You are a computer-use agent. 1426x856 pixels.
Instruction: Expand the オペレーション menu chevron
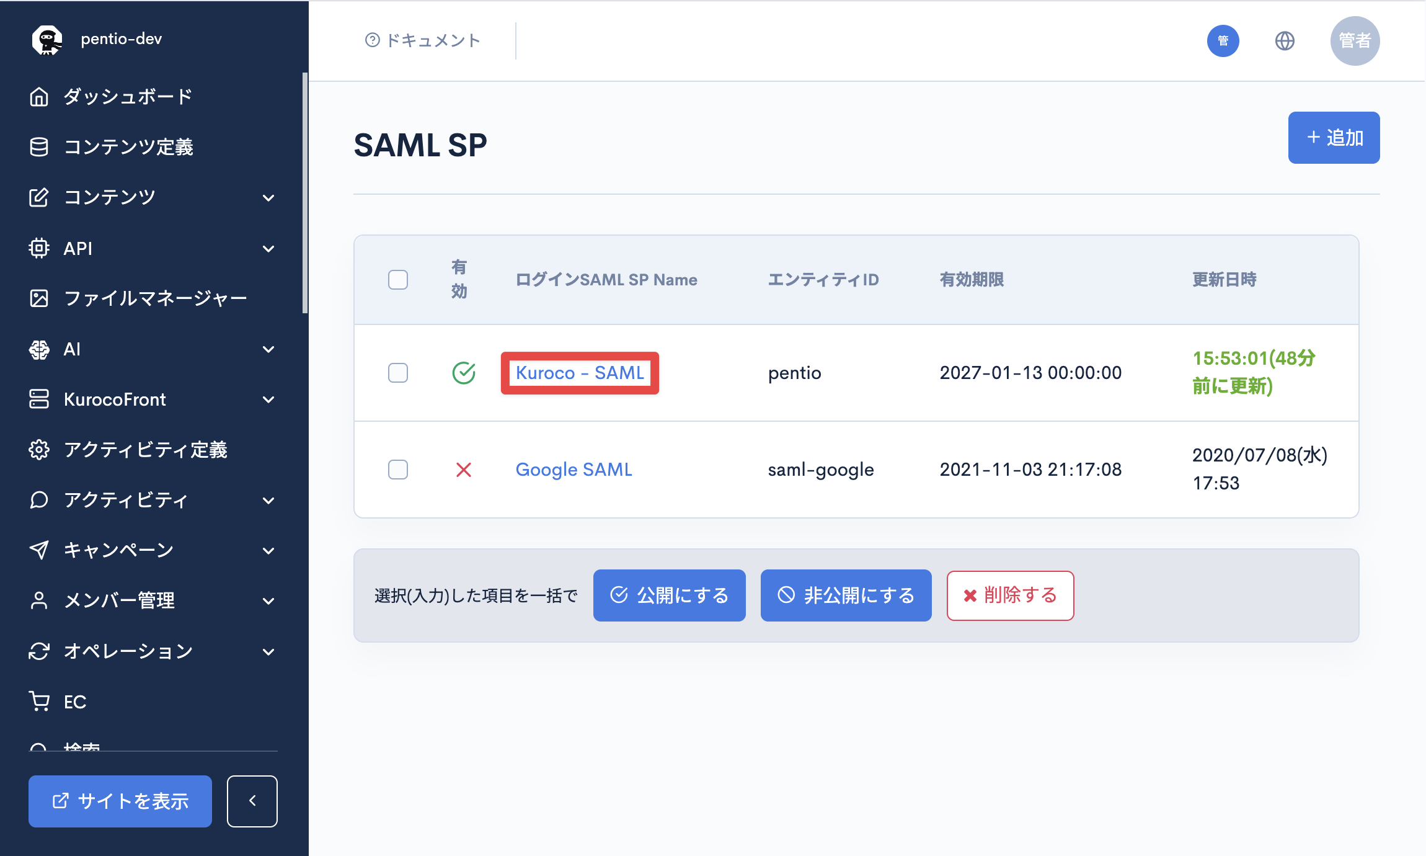pyautogui.click(x=268, y=652)
